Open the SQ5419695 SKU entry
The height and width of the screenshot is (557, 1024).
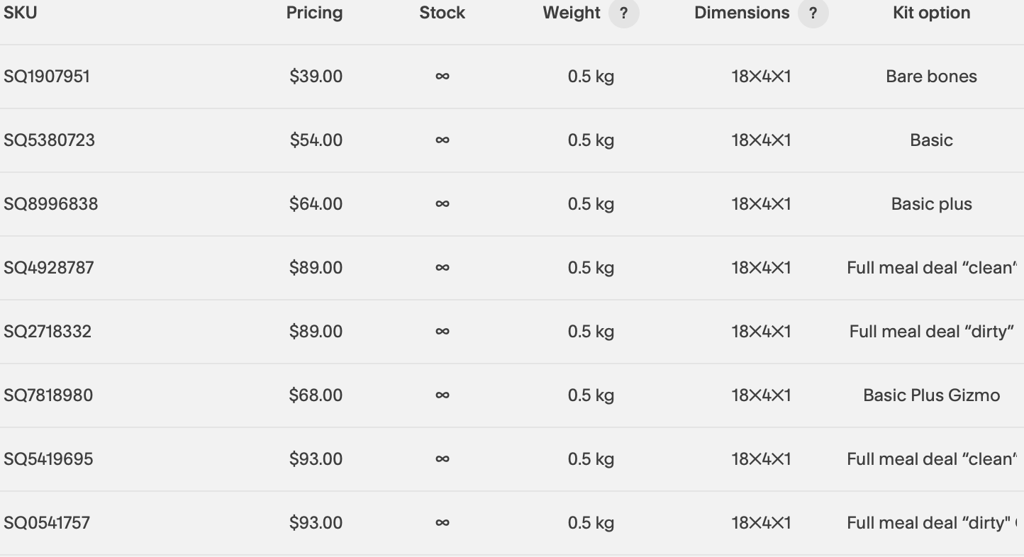click(x=48, y=459)
